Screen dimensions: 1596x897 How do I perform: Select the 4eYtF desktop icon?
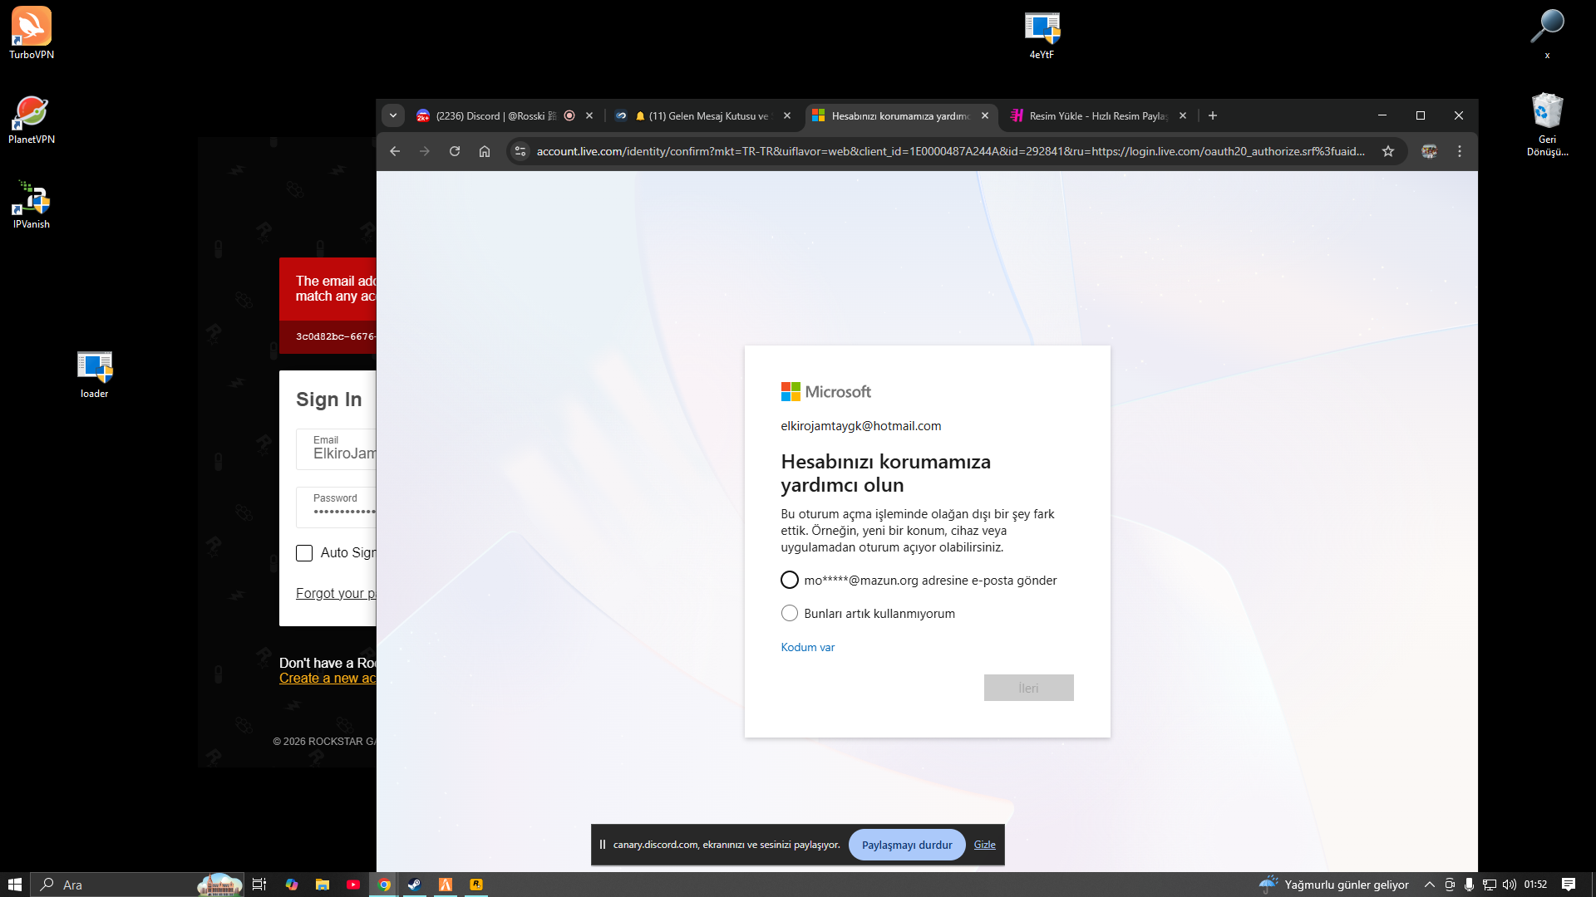pyautogui.click(x=1042, y=35)
